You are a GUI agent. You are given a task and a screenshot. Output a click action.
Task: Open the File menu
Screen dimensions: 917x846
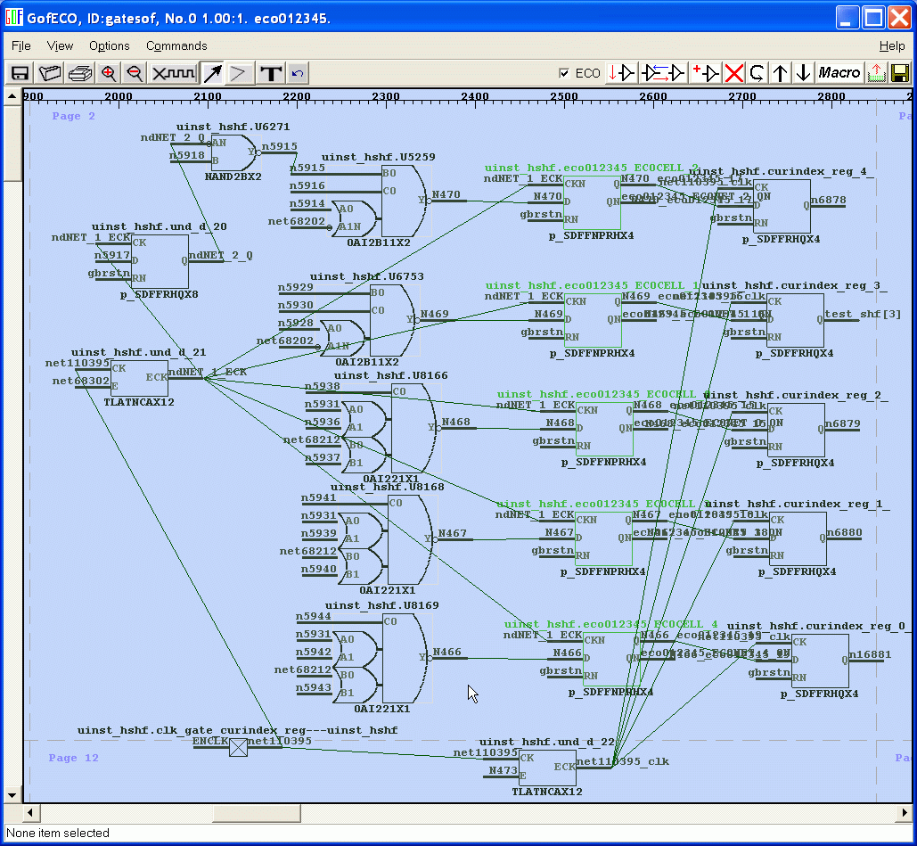click(21, 45)
